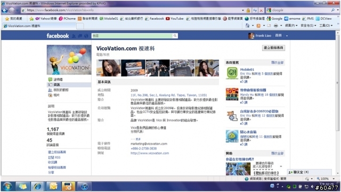Click the Facebook search input field
Image resolution: width=341 pixels, height=192 pixels.
(x=132, y=36)
